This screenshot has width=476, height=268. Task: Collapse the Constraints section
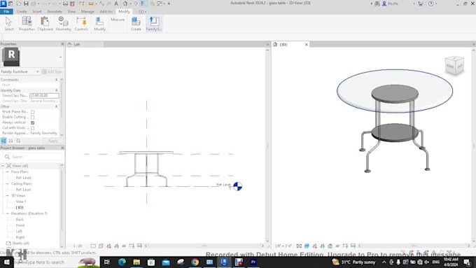57,80
